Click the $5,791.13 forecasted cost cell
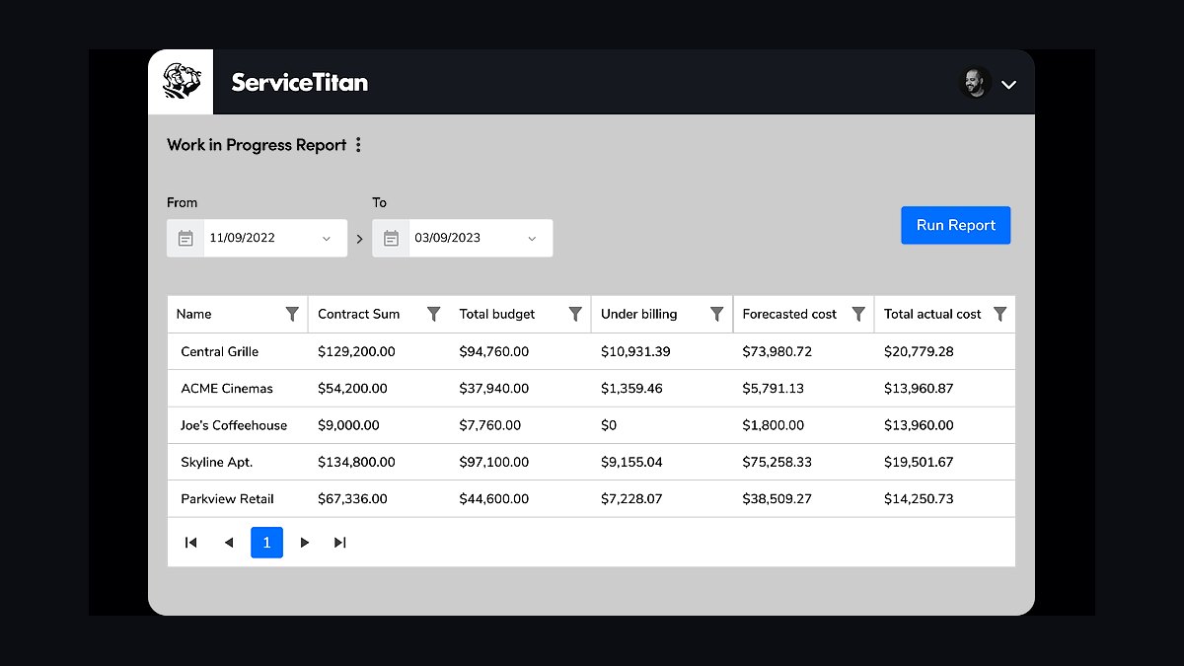Viewport: 1184px width, 666px height. tap(774, 389)
